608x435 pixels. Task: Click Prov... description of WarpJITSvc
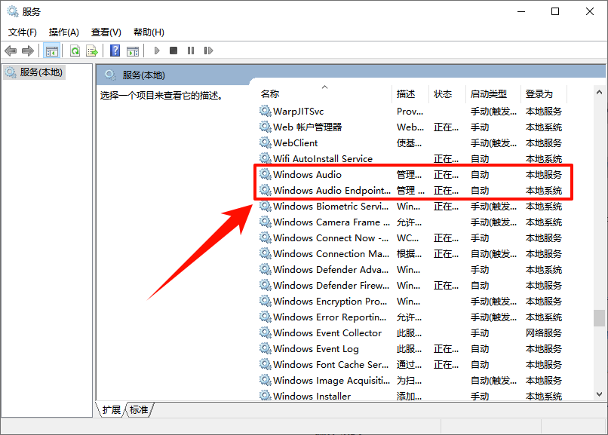(410, 111)
